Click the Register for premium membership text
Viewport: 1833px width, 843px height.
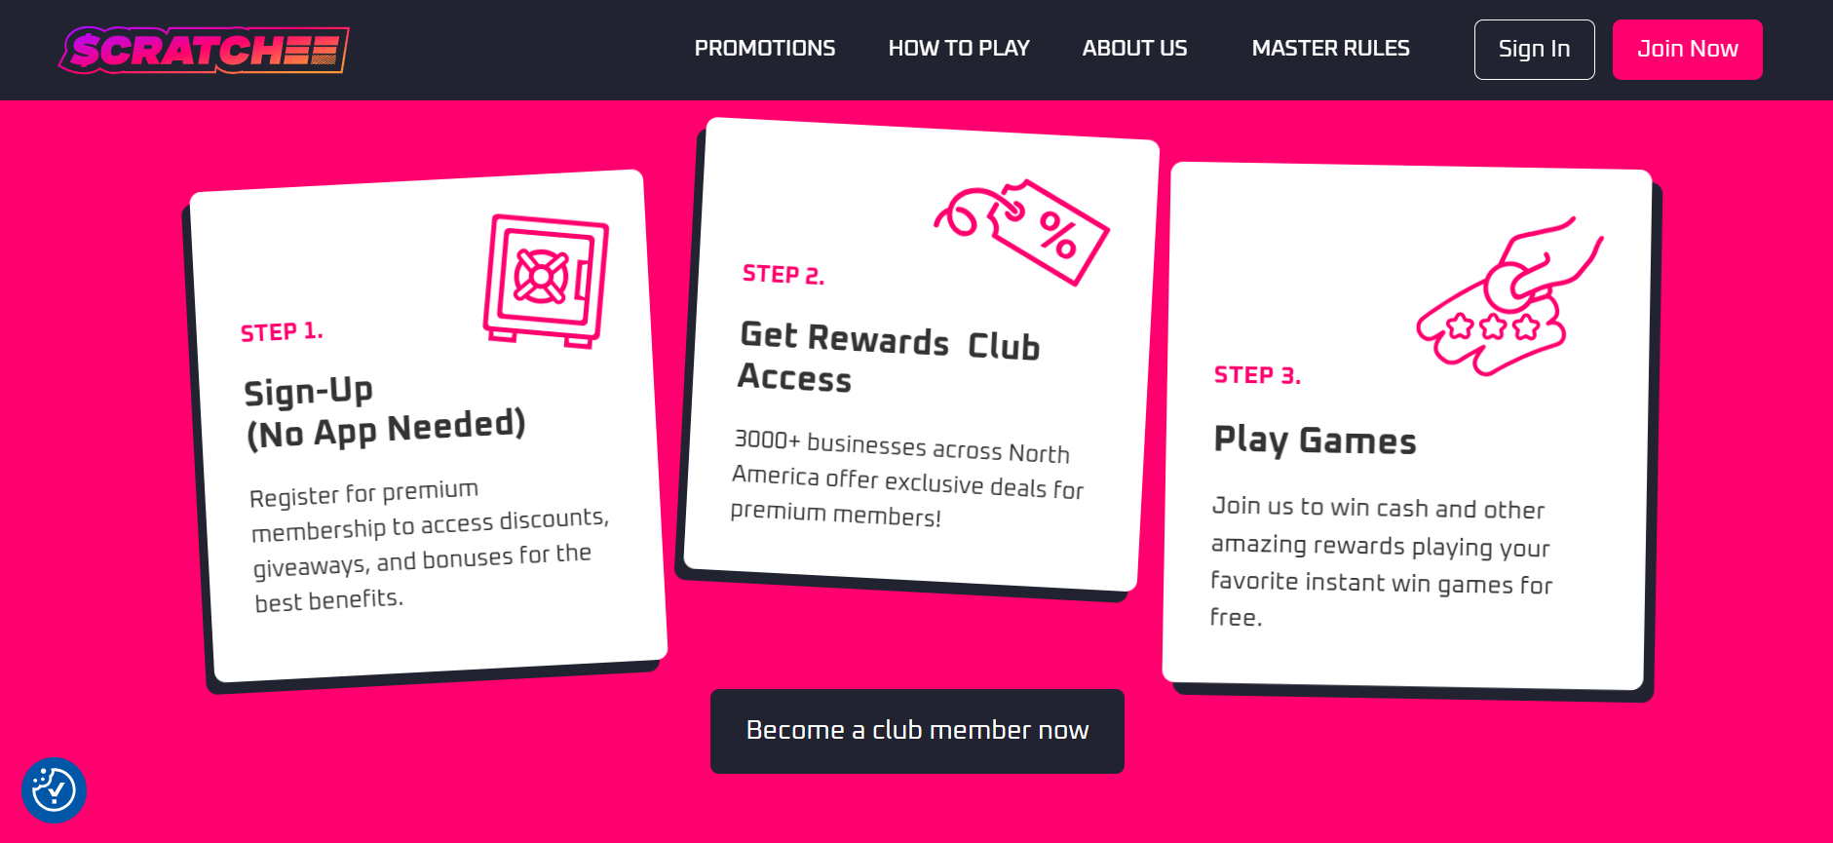click(x=429, y=546)
